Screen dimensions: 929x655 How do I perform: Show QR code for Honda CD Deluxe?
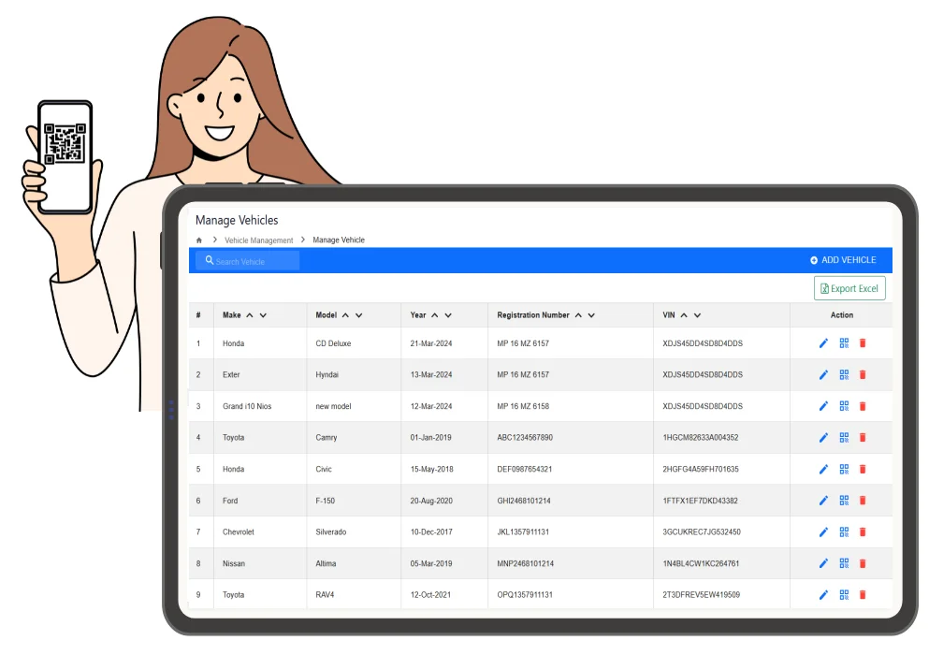[844, 343]
